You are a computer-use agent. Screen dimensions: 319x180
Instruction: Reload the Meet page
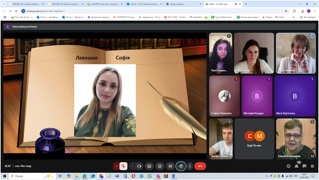pos(16,11)
